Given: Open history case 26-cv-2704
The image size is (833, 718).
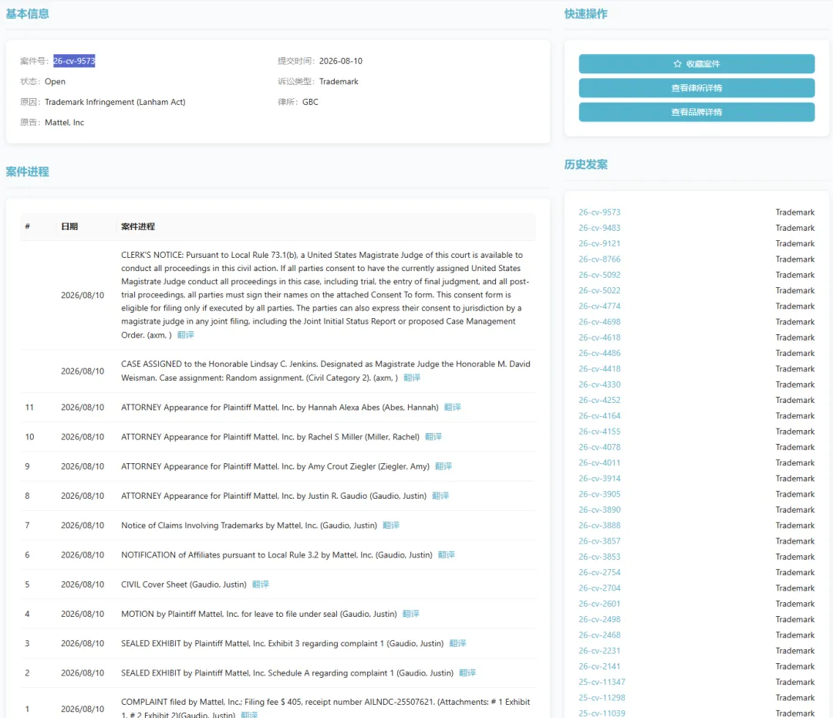Looking at the screenshot, I should pyautogui.click(x=599, y=588).
